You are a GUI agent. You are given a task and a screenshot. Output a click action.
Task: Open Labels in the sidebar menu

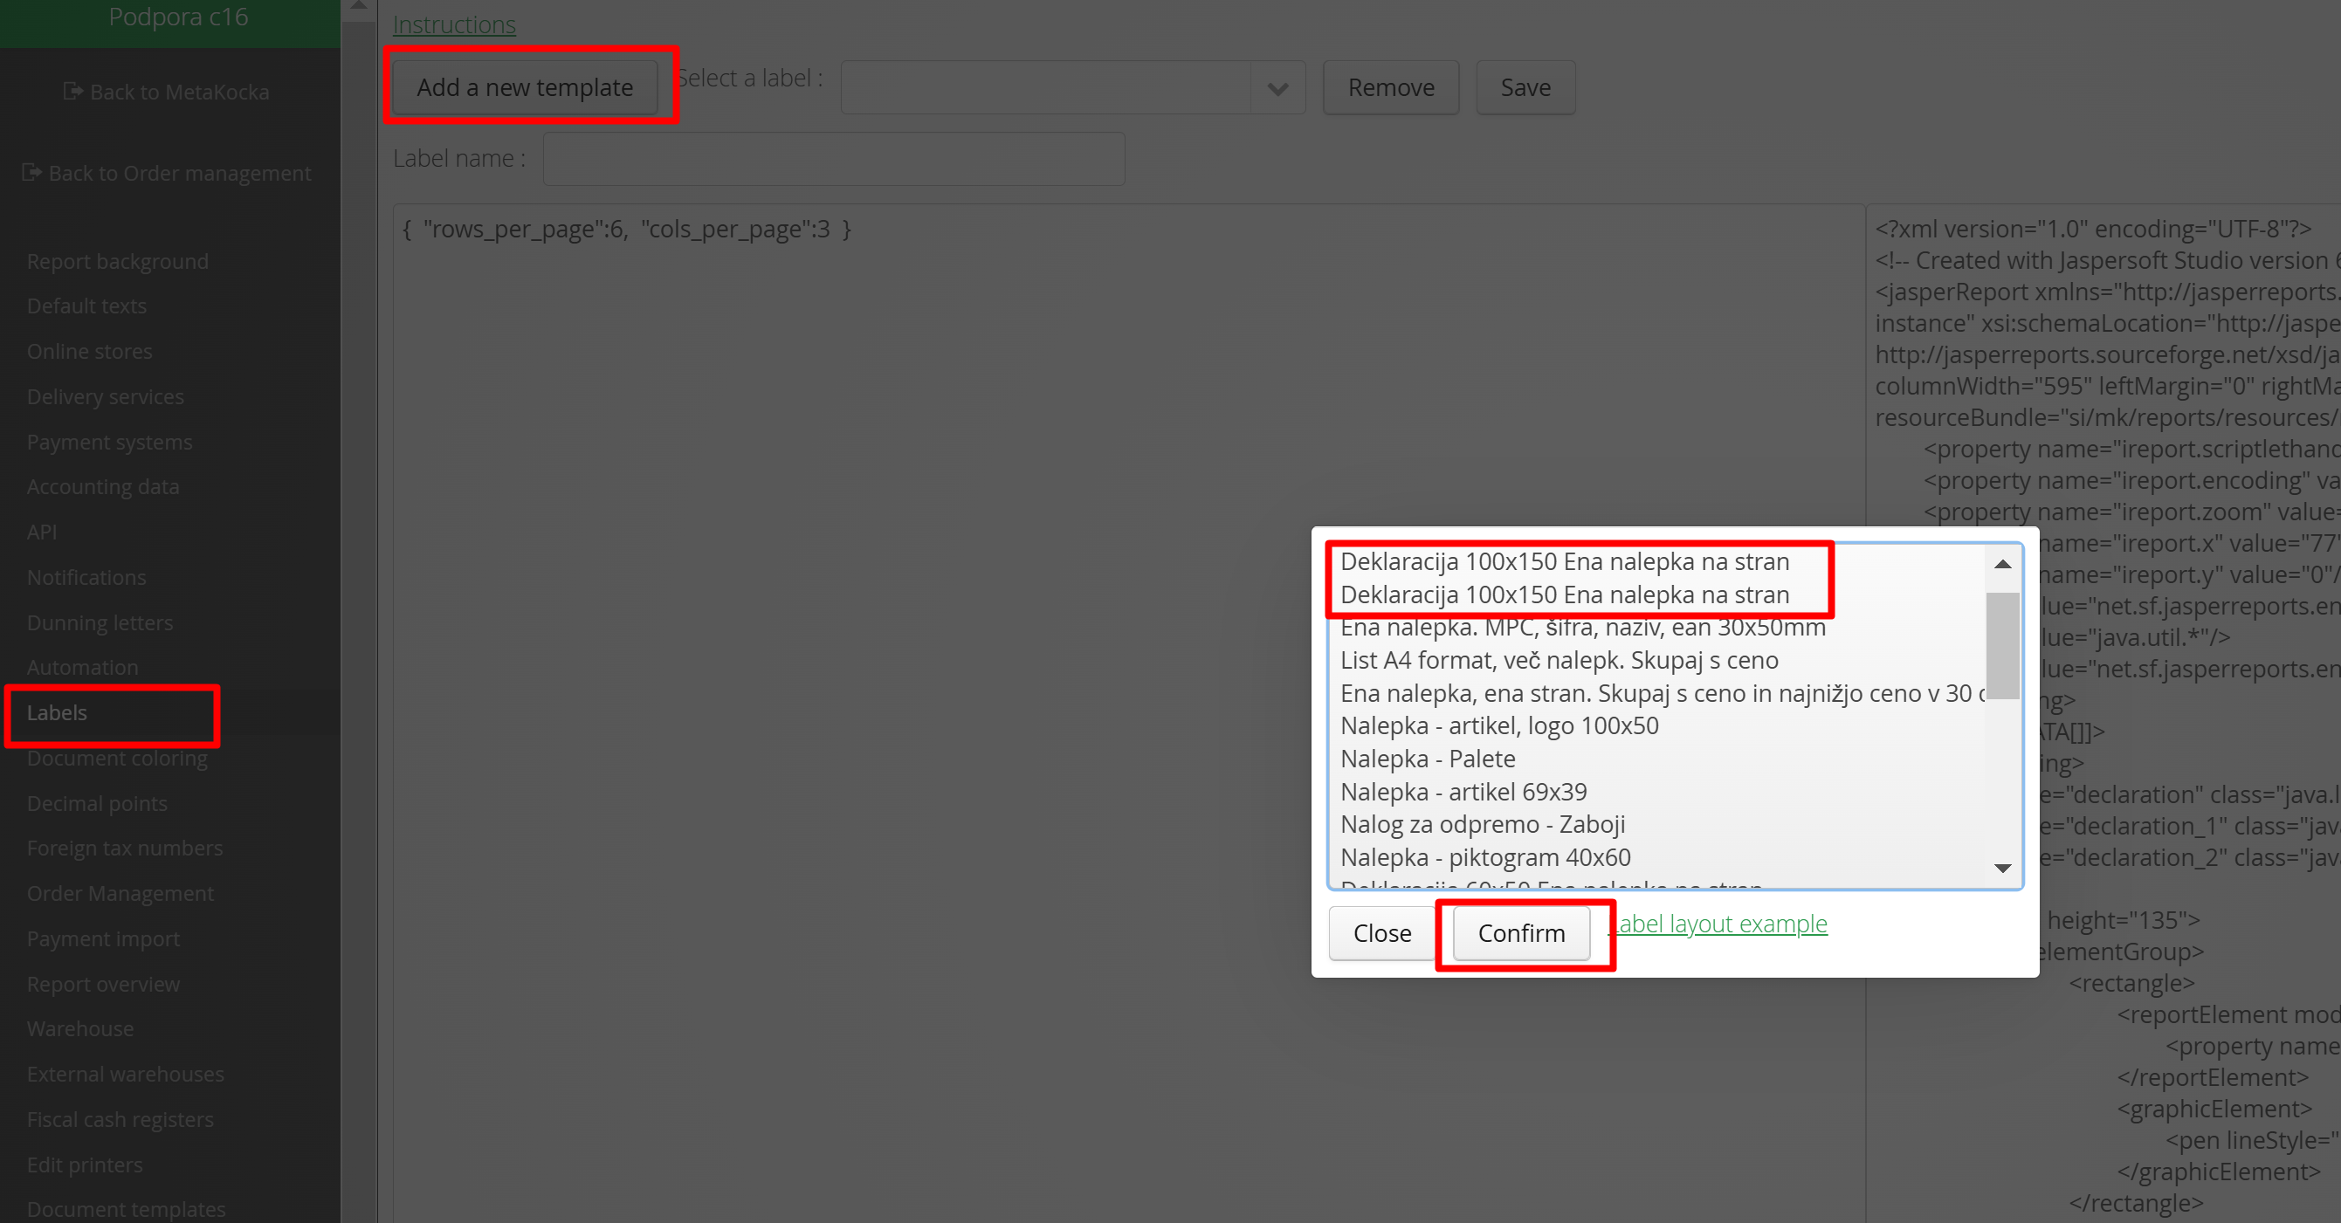coord(58,712)
